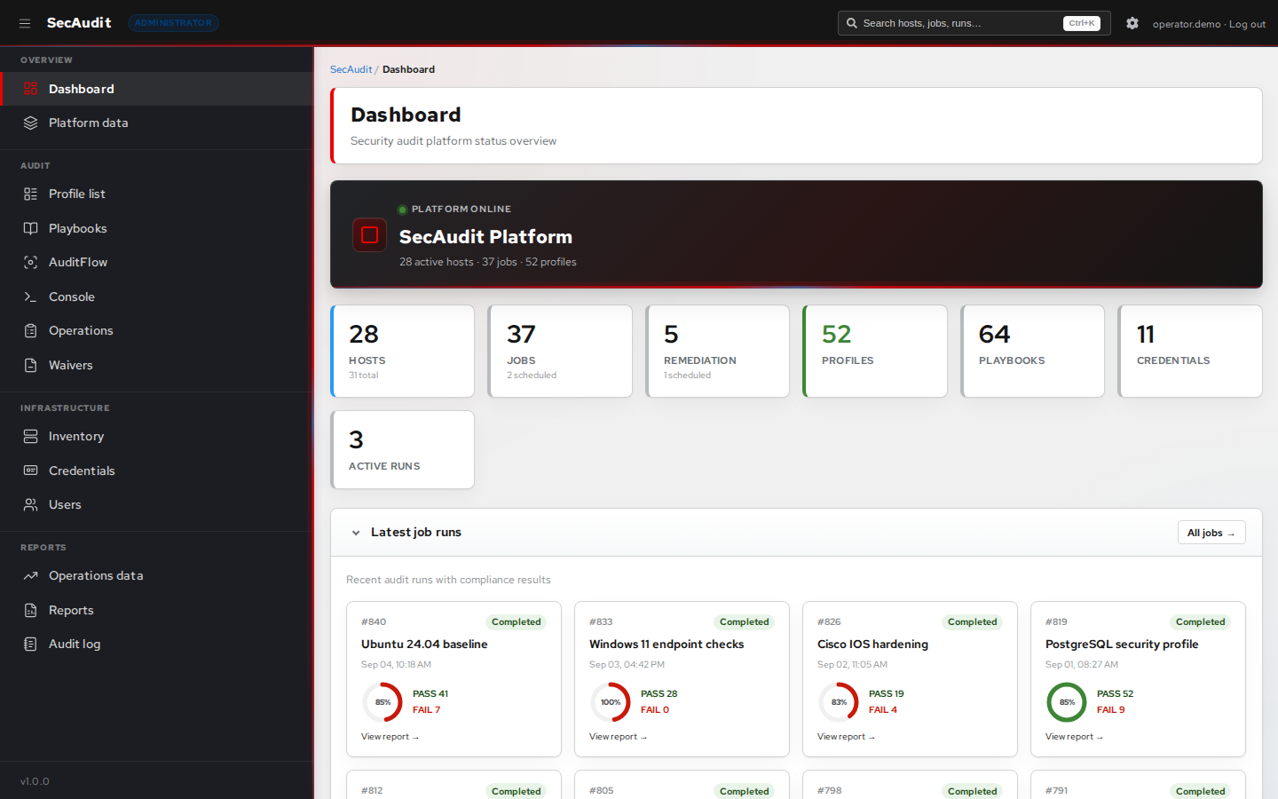Click the Playbooks book icon

[x=30, y=228]
